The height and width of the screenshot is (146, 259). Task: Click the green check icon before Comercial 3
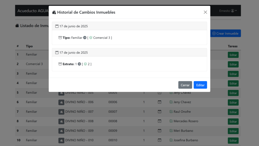[x=91, y=38]
